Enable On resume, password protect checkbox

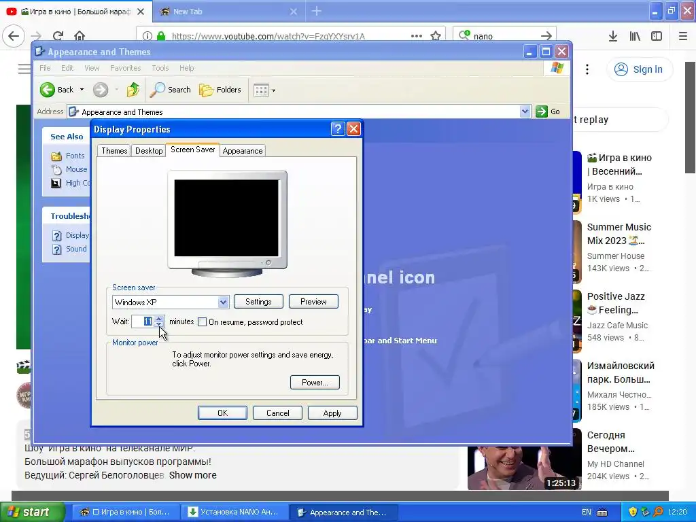tap(202, 321)
